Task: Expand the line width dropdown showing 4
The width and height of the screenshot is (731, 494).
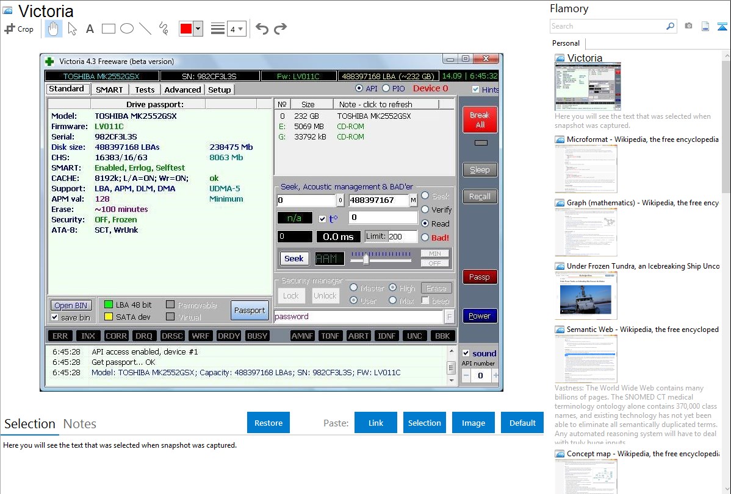Action: [x=236, y=29]
